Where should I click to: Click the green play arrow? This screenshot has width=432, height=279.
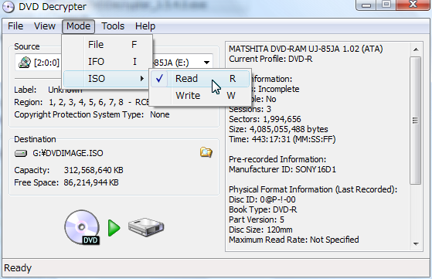114,228
